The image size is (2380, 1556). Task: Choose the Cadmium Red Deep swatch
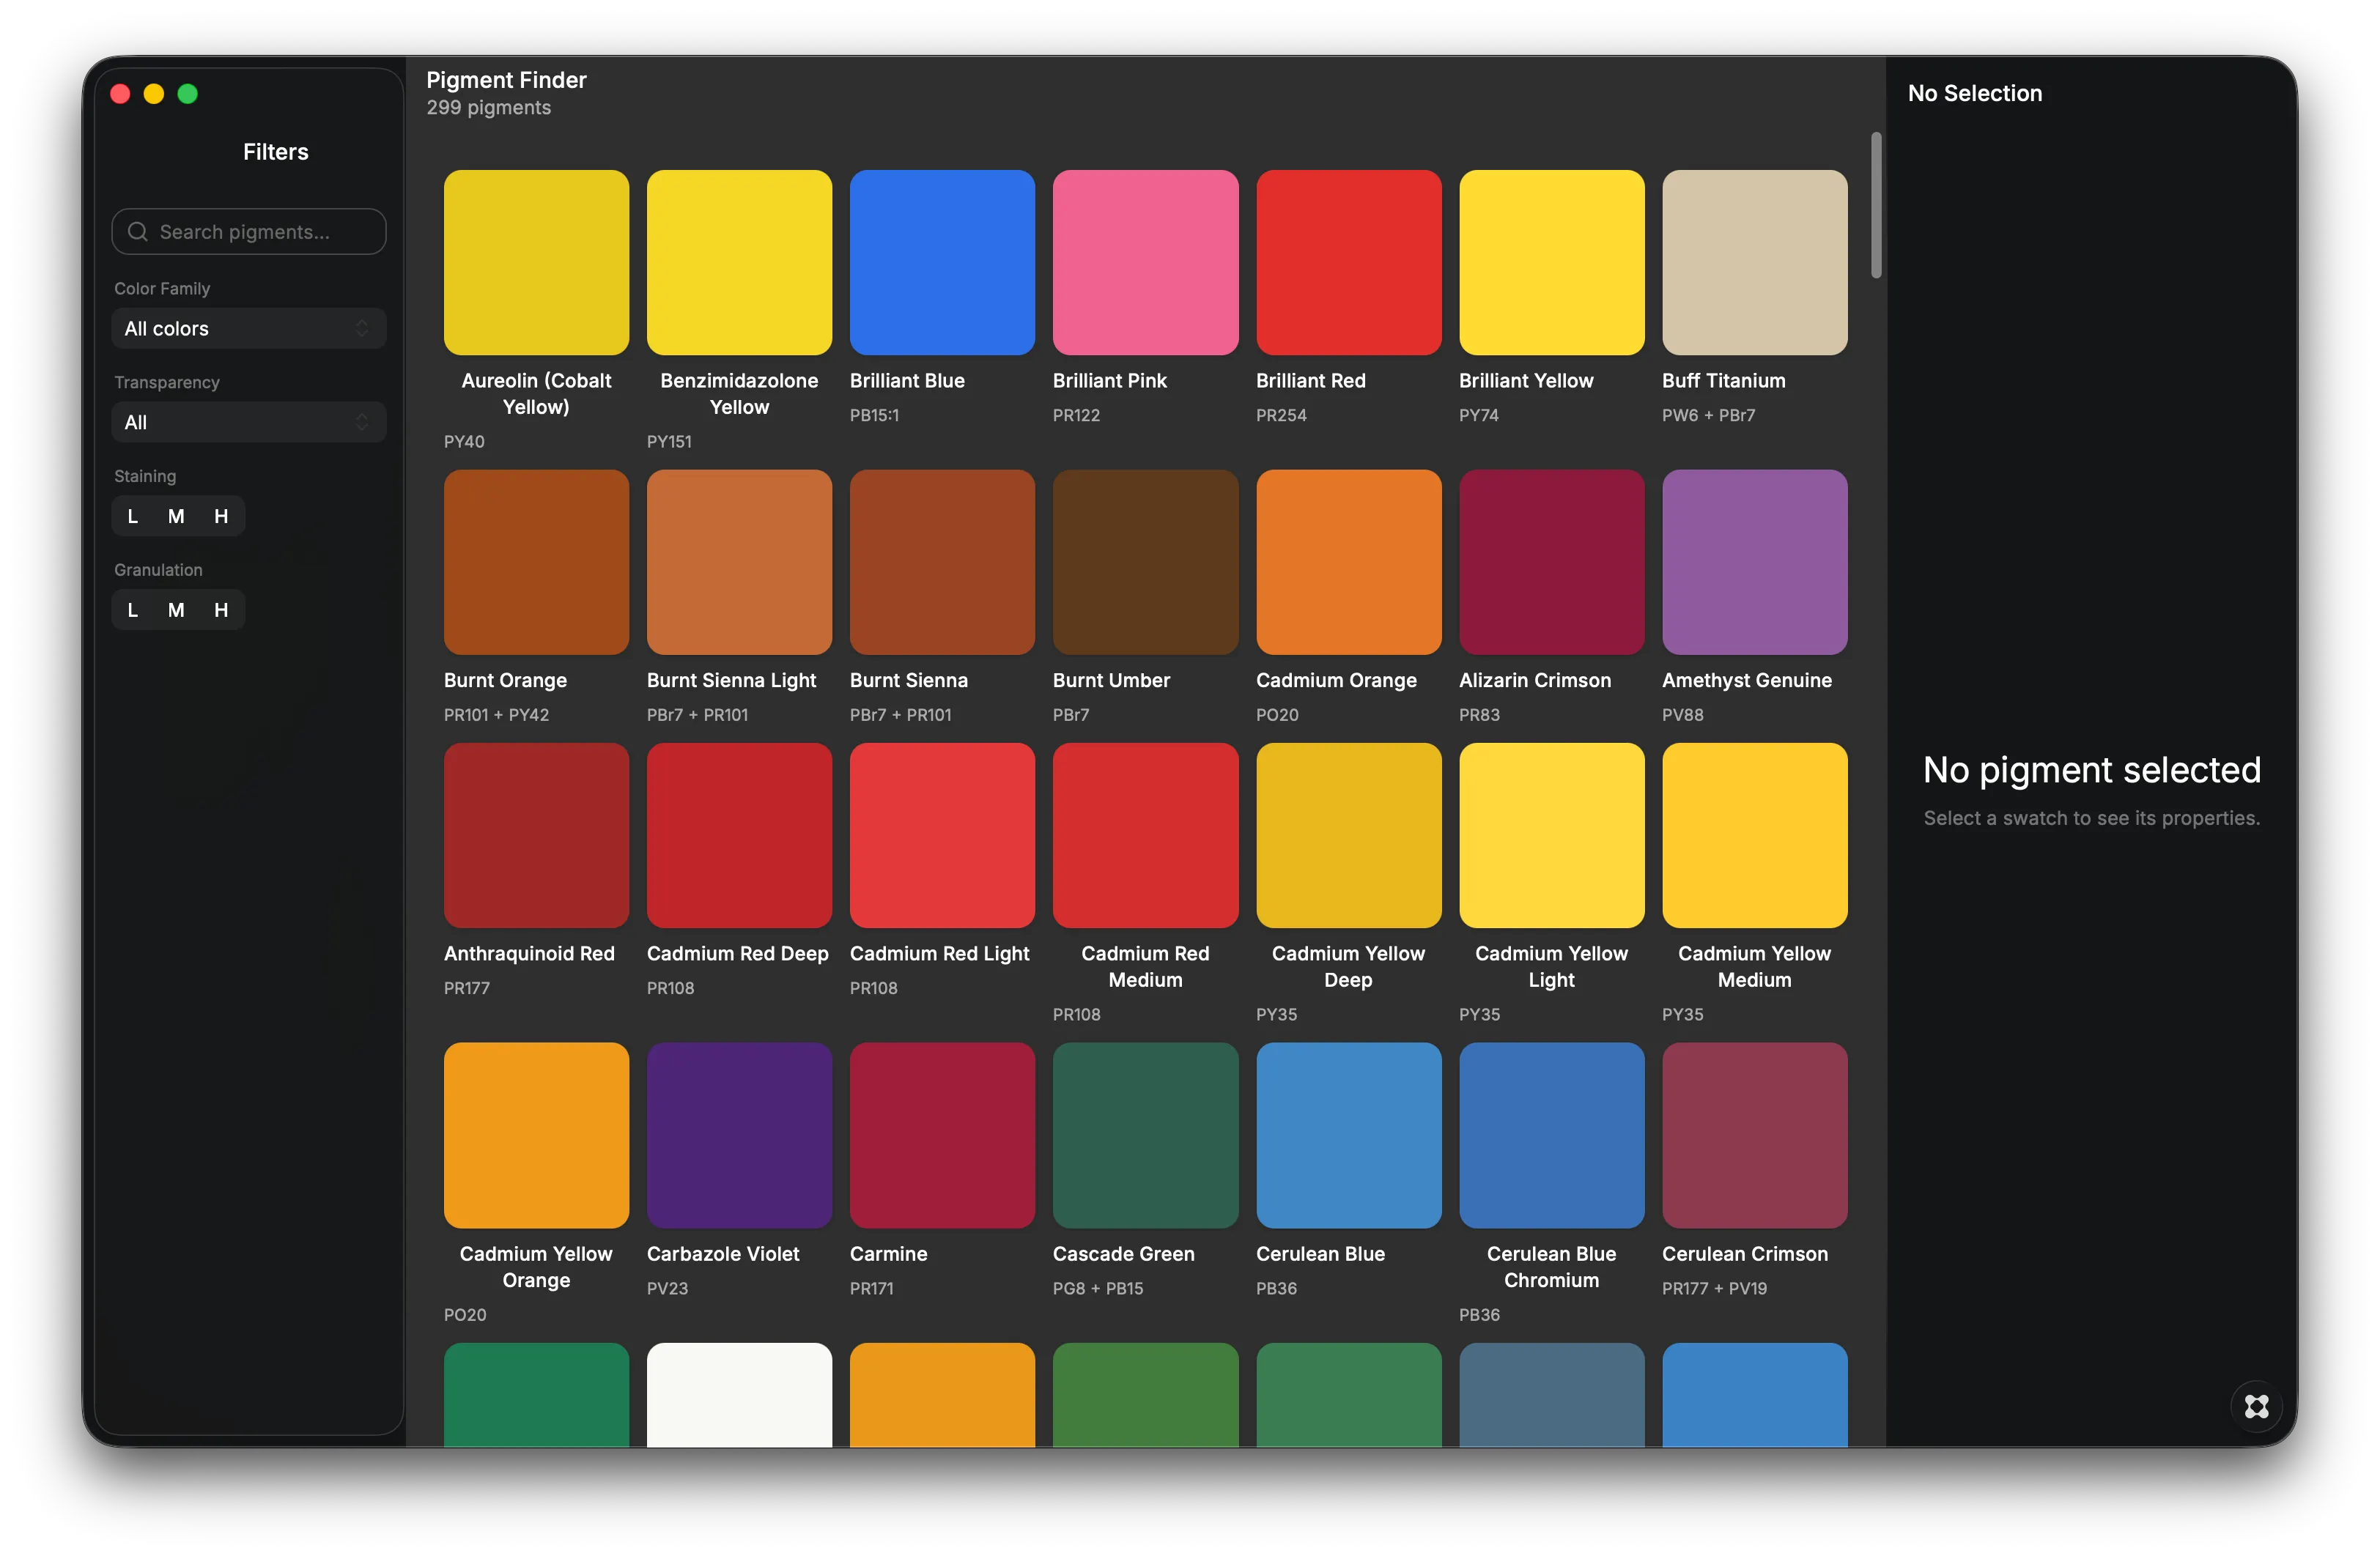click(739, 836)
